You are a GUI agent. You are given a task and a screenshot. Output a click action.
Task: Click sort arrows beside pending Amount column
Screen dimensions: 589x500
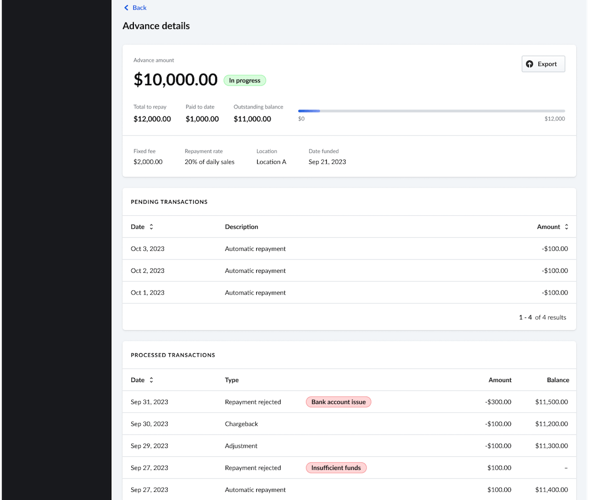(x=567, y=227)
